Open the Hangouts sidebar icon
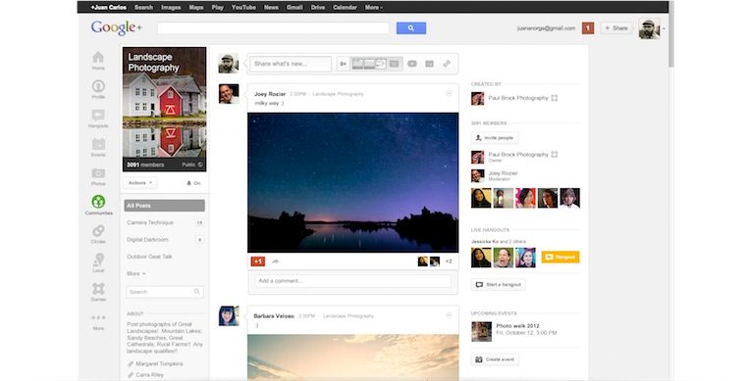 [x=98, y=119]
